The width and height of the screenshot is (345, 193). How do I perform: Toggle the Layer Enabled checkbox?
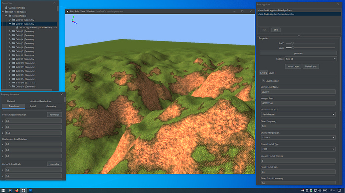(x=263, y=81)
